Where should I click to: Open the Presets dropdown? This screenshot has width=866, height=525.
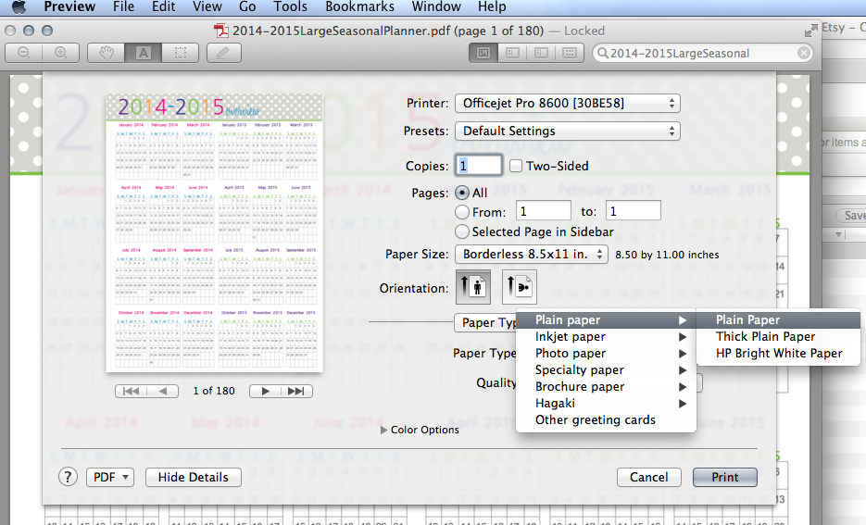coord(567,131)
